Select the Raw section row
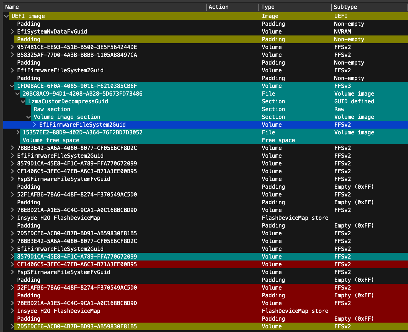Screen dimensions: 408x332 coord(52,109)
